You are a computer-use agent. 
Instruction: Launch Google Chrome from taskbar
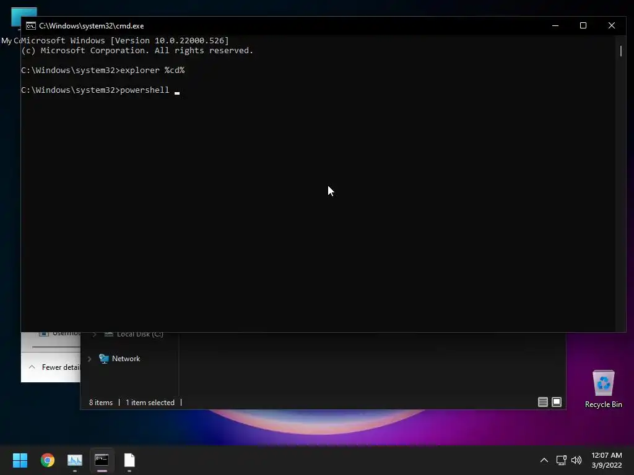47,460
